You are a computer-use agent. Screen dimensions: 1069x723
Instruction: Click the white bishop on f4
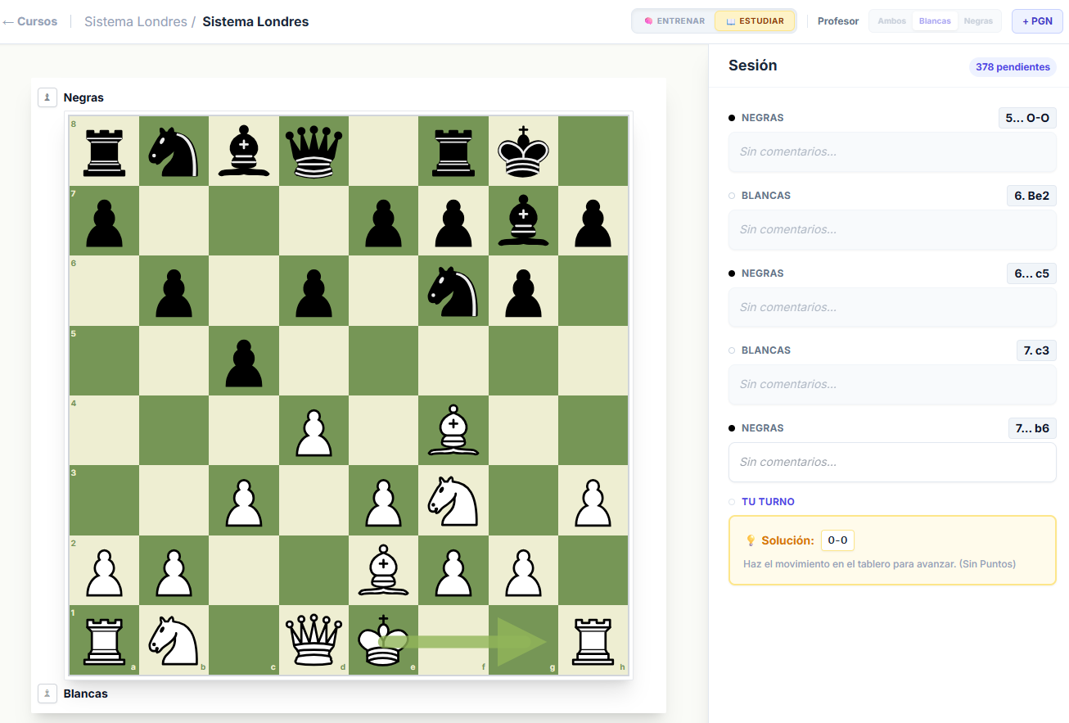tap(453, 431)
